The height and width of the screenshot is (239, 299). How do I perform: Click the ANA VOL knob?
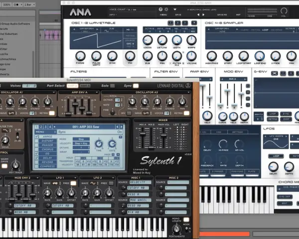click(x=284, y=11)
